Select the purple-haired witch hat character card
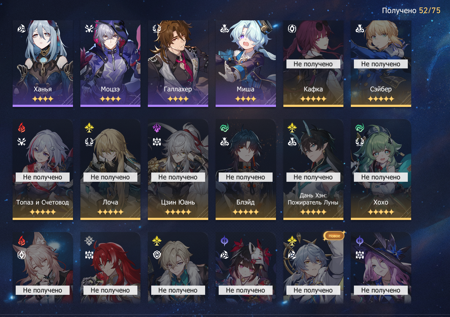Image resolution: width=450 pixels, height=317 pixels. point(381,267)
